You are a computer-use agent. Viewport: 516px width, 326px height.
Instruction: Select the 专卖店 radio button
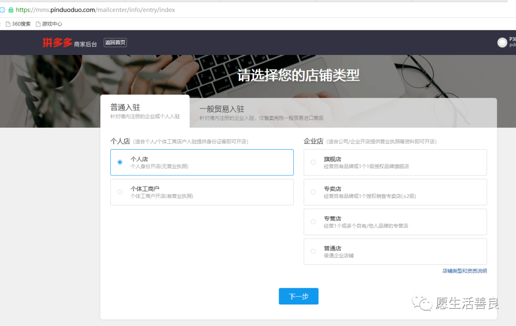(313, 192)
